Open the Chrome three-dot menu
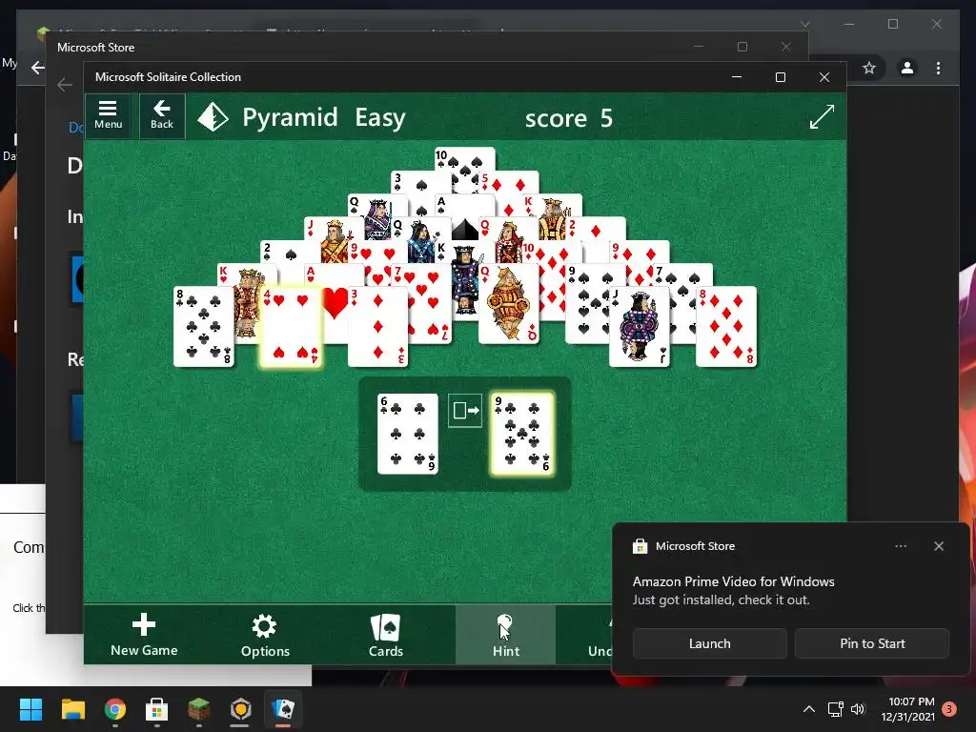 (939, 68)
